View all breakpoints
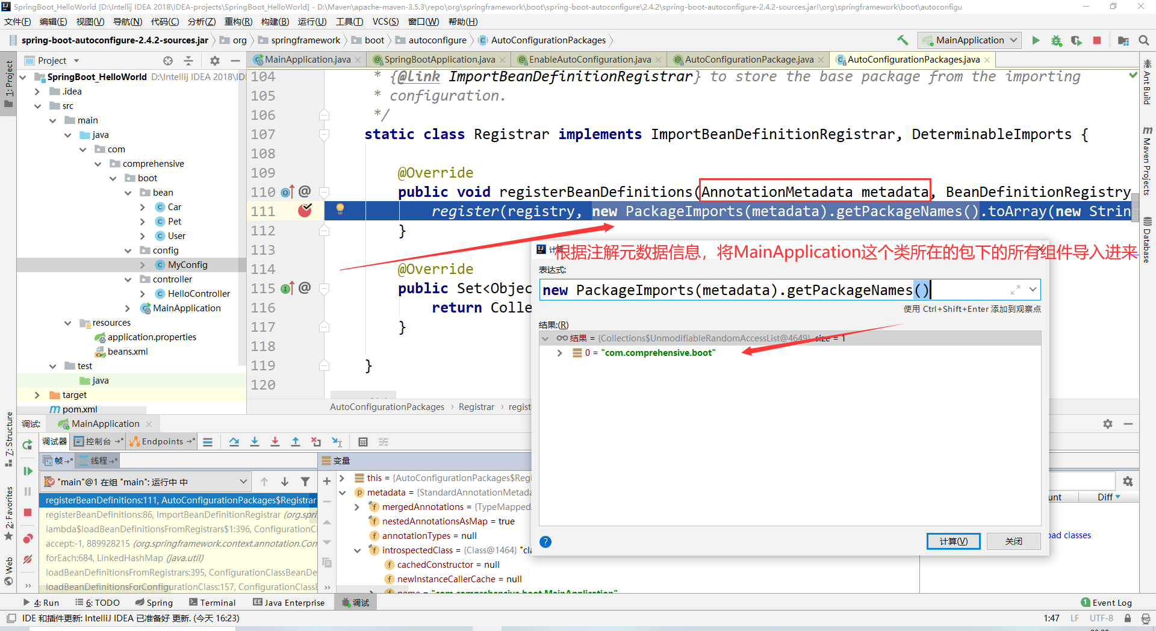This screenshot has width=1156, height=631. click(x=28, y=538)
